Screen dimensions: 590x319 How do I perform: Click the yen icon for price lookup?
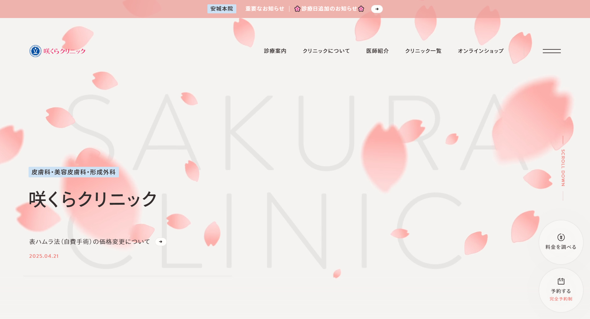click(561, 237)
